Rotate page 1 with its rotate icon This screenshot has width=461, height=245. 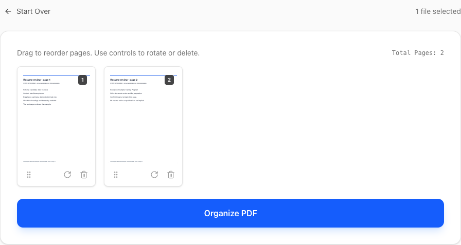67,175
